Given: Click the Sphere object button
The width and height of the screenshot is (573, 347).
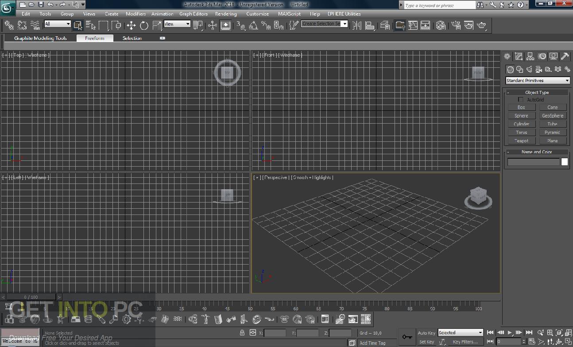Looking at the screenshot, I should coord(522,116).
